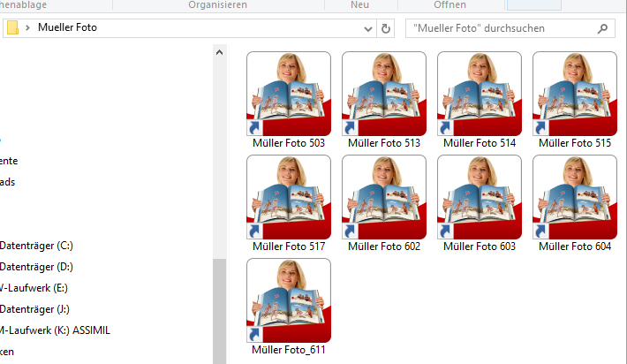This screenshot has width=627, height=364.
Task: Select the Müller Foto 513 shortcut icon
Action: pos(384,94)
